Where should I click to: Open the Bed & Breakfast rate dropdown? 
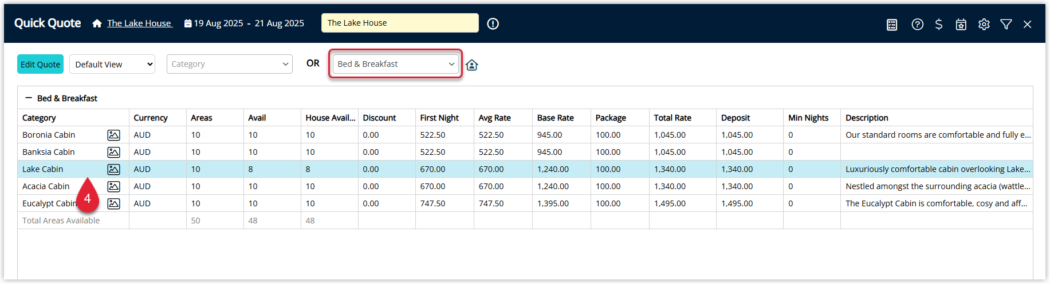click(396, 64)
